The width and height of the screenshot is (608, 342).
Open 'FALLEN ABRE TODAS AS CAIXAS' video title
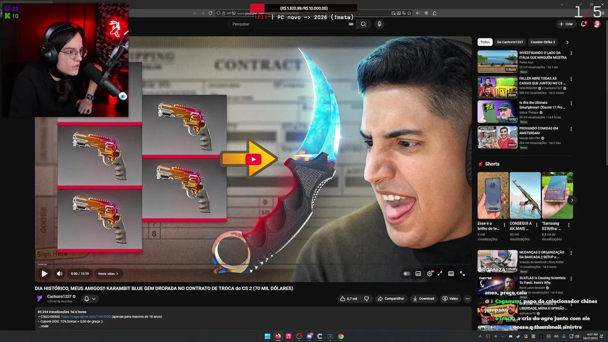pyautogui.click(x=542, y=81)
